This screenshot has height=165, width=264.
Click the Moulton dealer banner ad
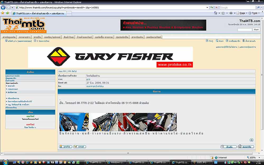click(163, 25)
